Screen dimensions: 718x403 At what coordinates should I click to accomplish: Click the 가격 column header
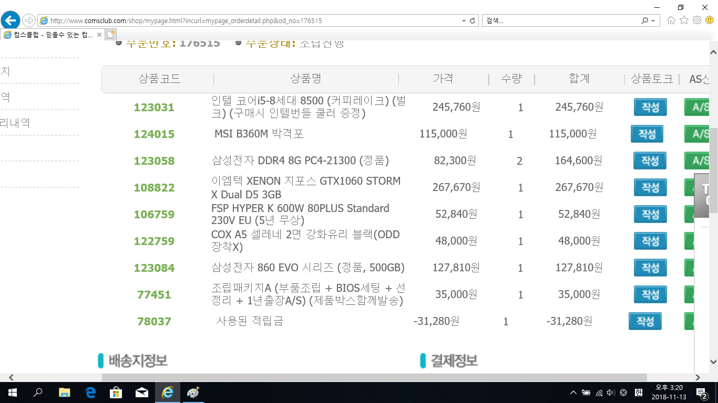443,79
